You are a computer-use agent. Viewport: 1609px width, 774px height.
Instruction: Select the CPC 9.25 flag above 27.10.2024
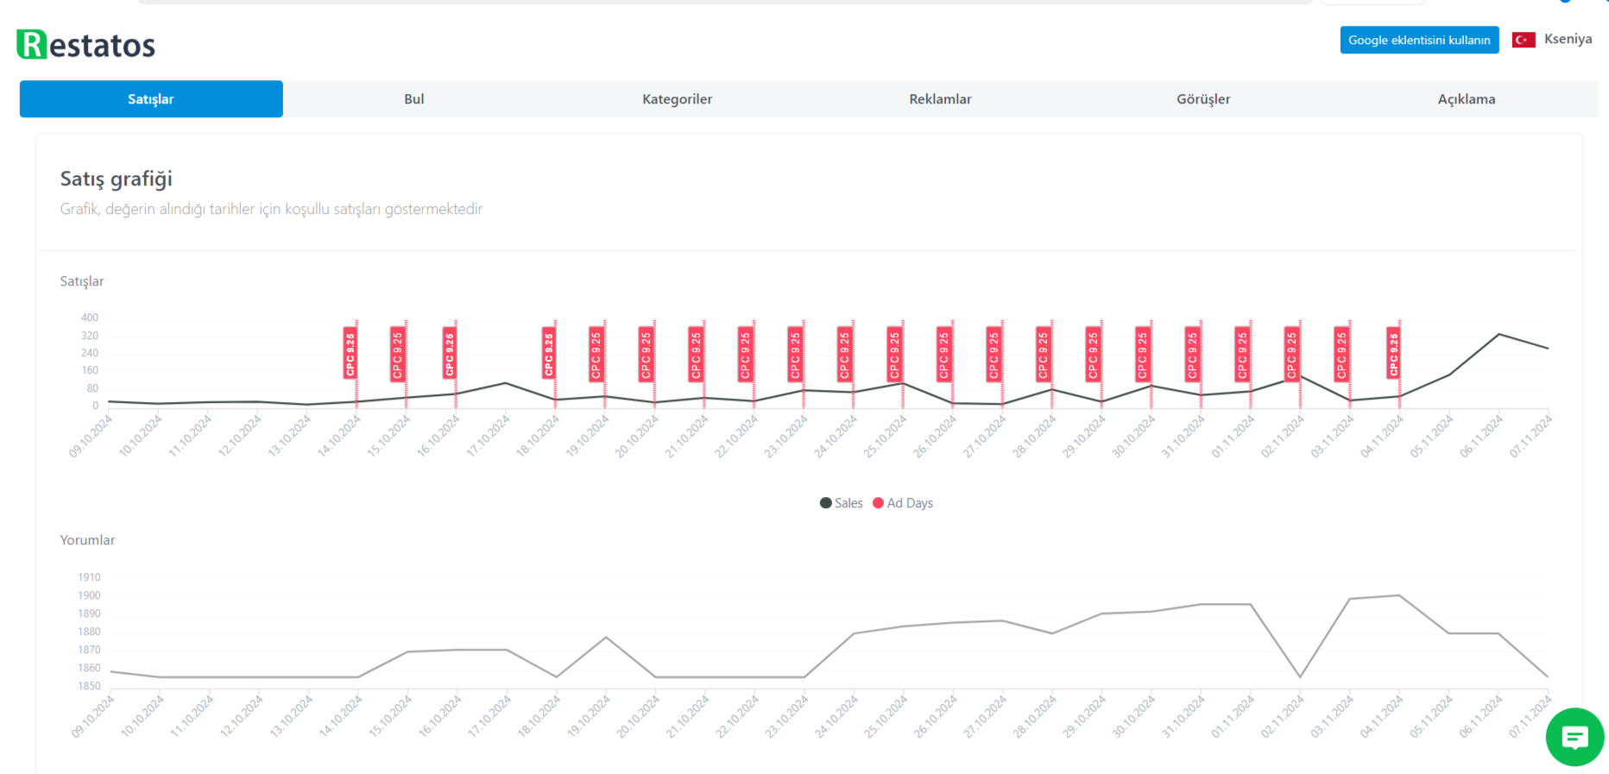click(x=994, y=353)
